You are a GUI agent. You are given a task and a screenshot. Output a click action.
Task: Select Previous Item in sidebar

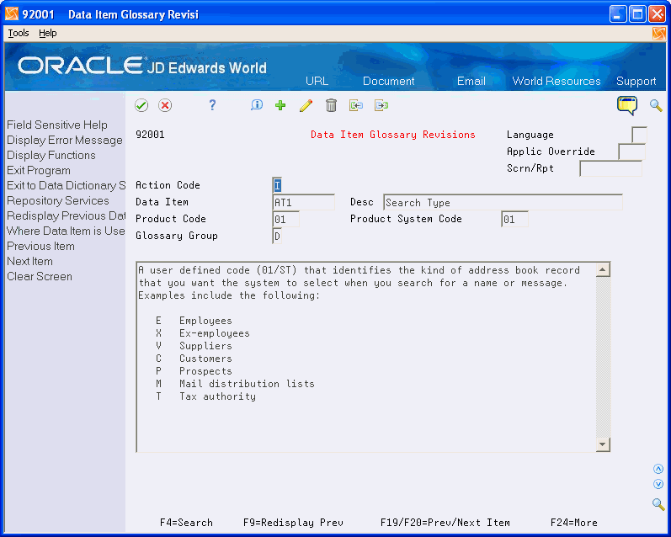(x=40, y=246)
